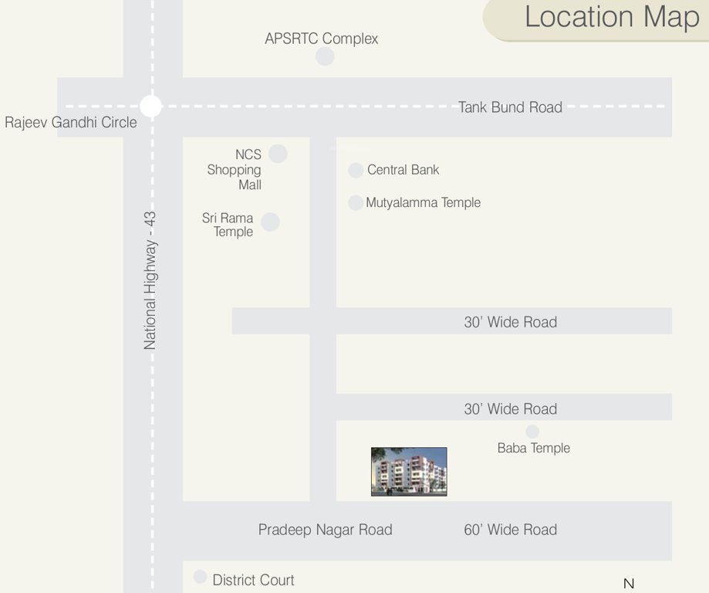The image size is (709, 593).
Task: Click the 60' Wide Road label
Action: click(x=510, y=530)
